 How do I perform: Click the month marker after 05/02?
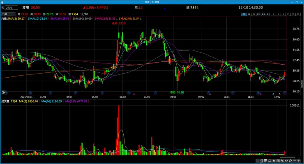[102, 93]
